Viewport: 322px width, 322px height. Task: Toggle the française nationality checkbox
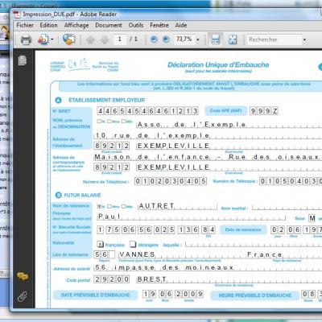coord(100,244)
